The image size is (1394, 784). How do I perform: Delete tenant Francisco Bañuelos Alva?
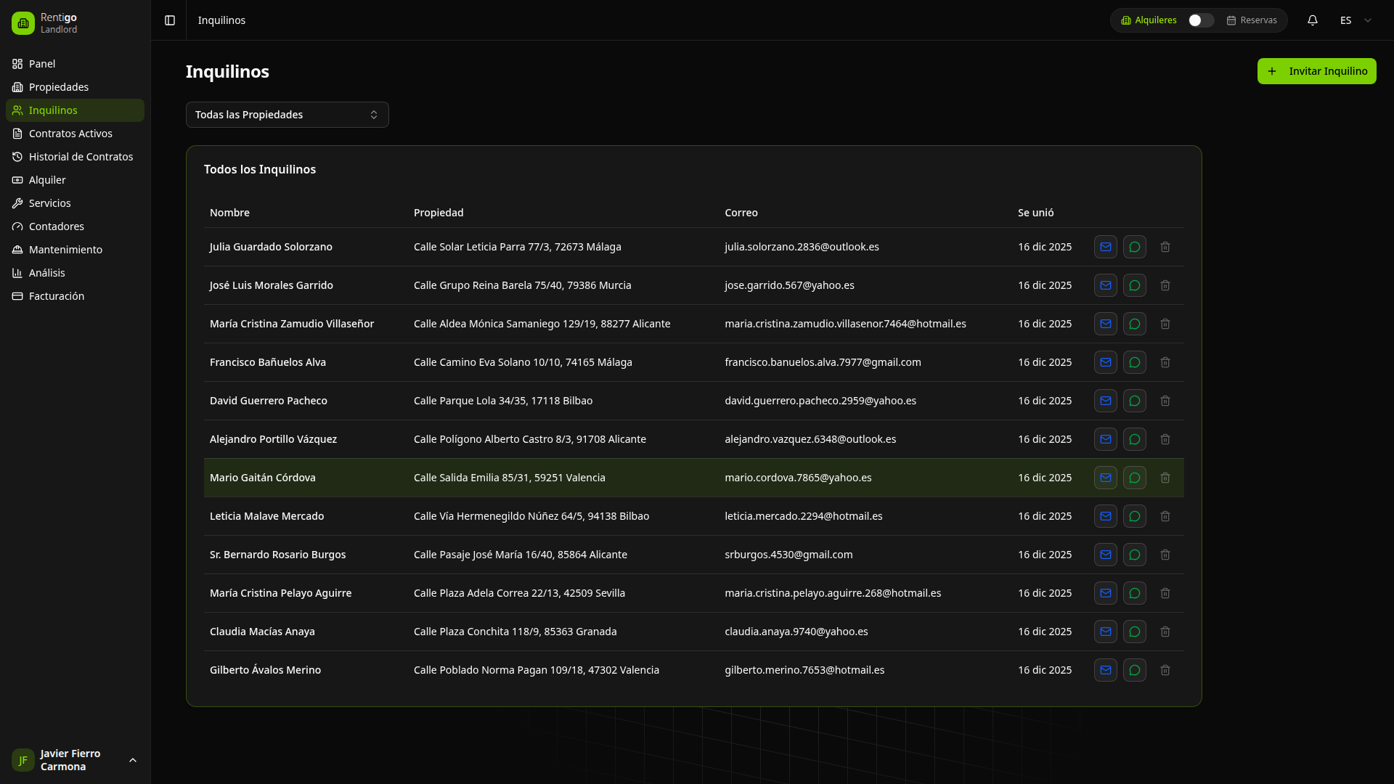click(x=1165, y=362)
